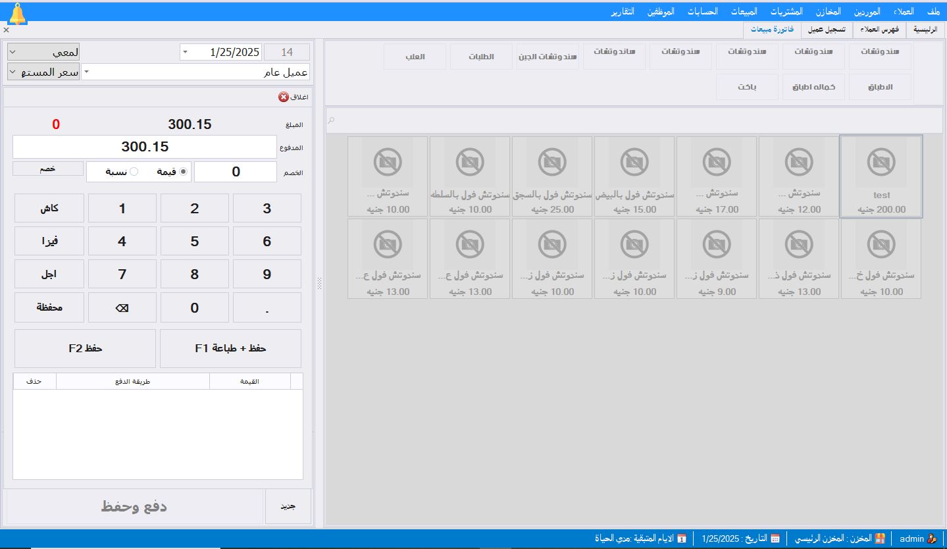Pick the sandwich product priced 12.00 جنيه
The height and width of the screenshot is (549, 947).
click(x=799, y=176)
